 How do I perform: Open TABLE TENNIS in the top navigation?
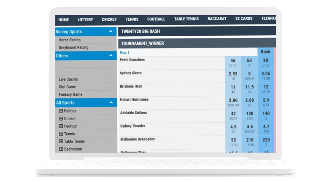pos(186,19)
